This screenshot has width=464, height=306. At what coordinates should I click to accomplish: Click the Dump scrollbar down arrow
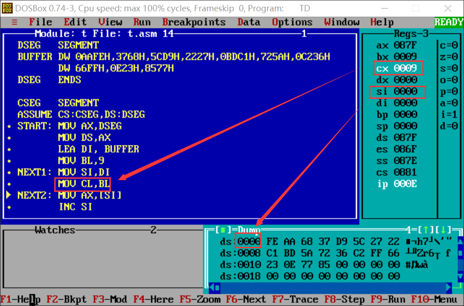460,276
